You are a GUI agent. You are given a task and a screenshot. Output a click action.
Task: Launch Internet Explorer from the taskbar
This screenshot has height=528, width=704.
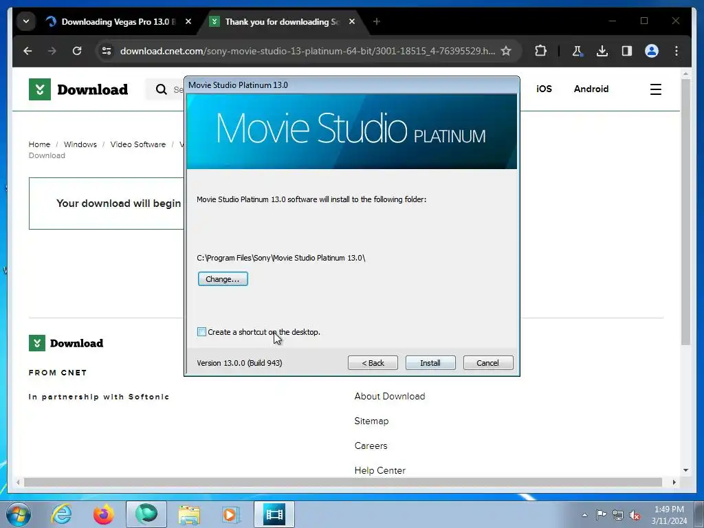(x=61, y=514)
